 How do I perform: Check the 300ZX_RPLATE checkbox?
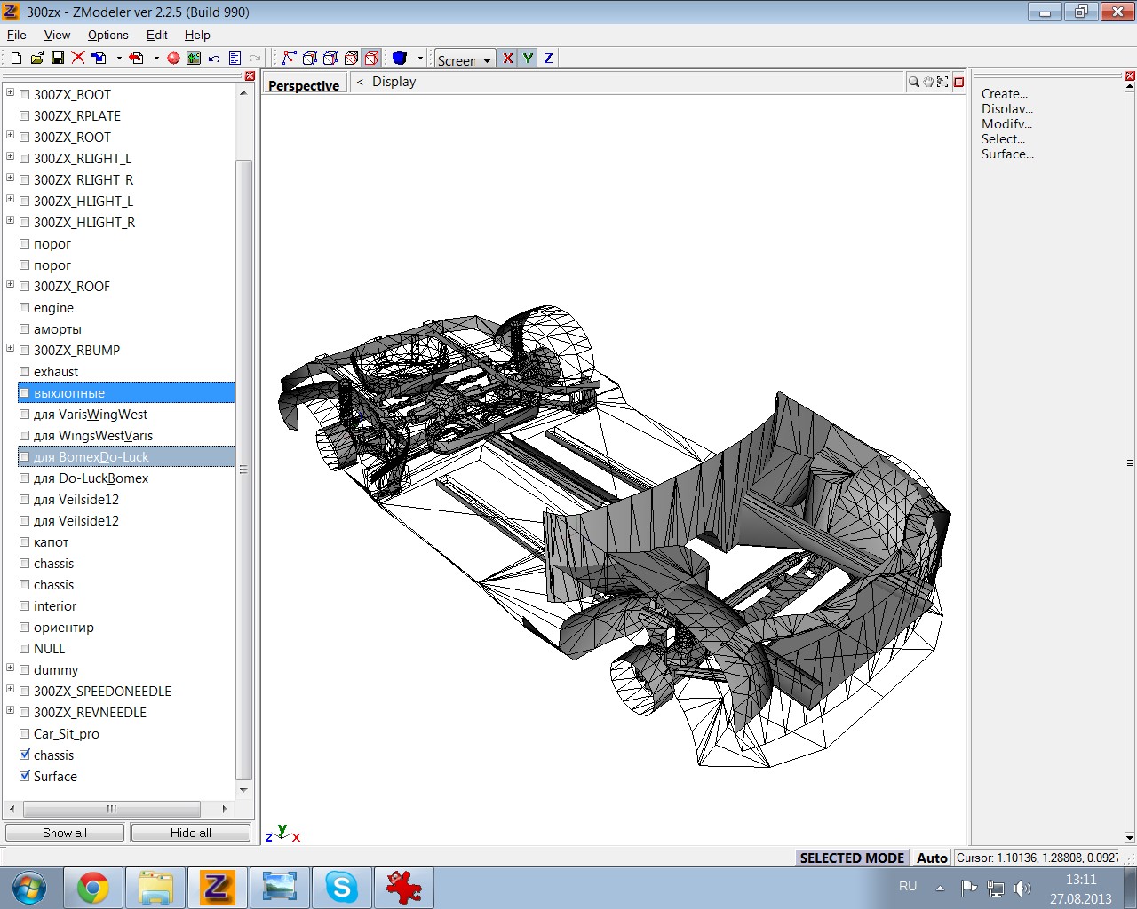[25, 115]
